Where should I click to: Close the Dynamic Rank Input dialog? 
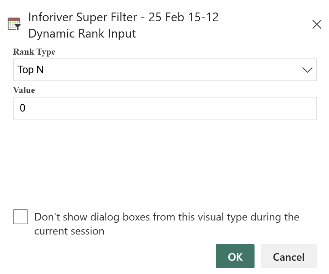coord(316,24)
